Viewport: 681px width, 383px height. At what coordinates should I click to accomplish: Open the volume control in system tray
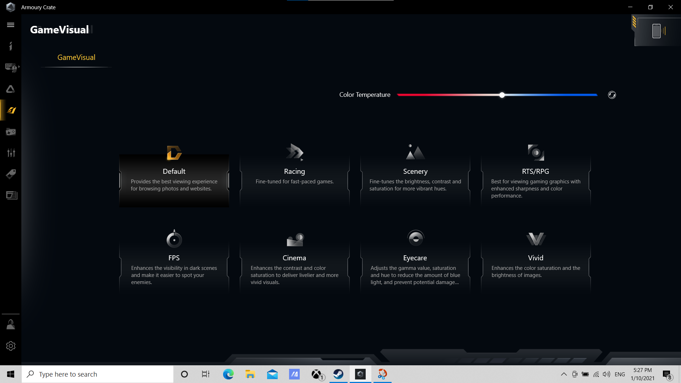pyautogui.click(x=607, y=374)
